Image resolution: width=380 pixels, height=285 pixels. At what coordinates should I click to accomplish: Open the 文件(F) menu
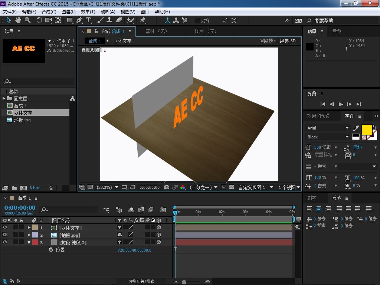[9, 12]
